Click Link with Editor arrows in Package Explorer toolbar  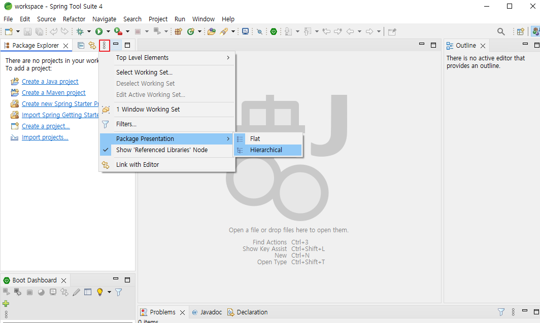point(92,46)
